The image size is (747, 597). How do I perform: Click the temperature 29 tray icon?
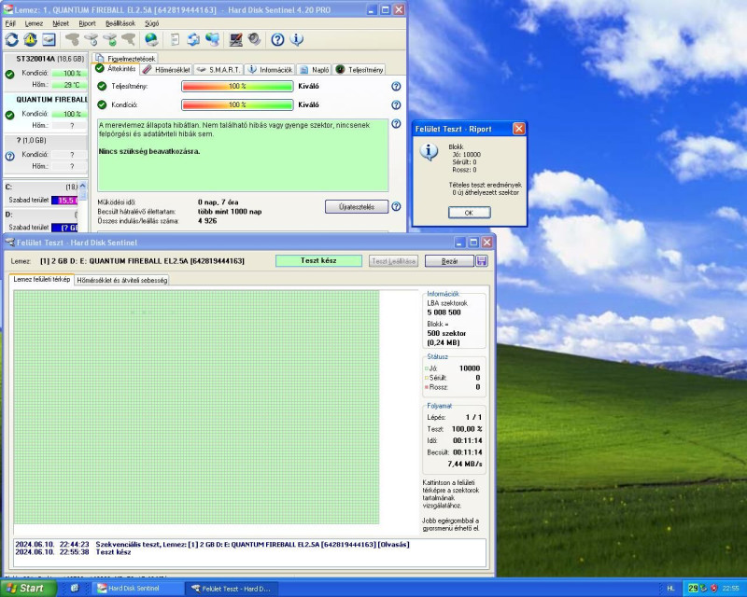pos(693,589)
